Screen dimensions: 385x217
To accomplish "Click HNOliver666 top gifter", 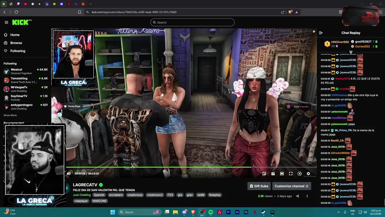I will (340, 42).
